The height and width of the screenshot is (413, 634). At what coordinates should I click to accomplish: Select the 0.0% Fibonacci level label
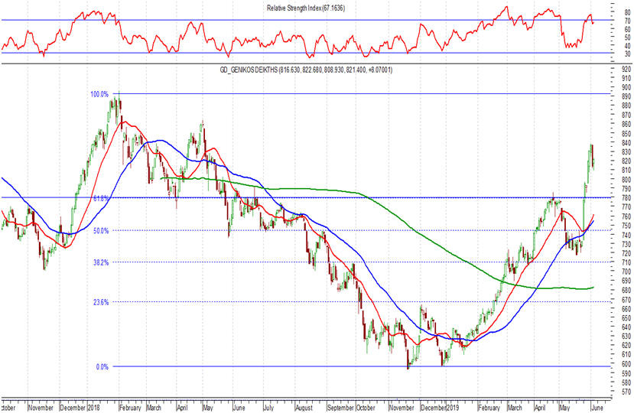tap(102, 367)
